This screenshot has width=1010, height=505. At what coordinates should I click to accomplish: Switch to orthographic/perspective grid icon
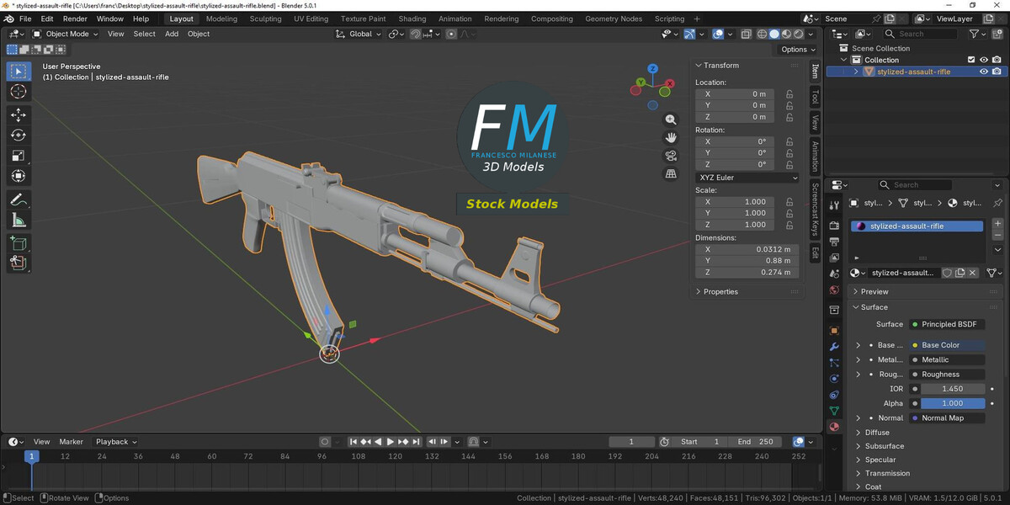[x=671, y=173]
